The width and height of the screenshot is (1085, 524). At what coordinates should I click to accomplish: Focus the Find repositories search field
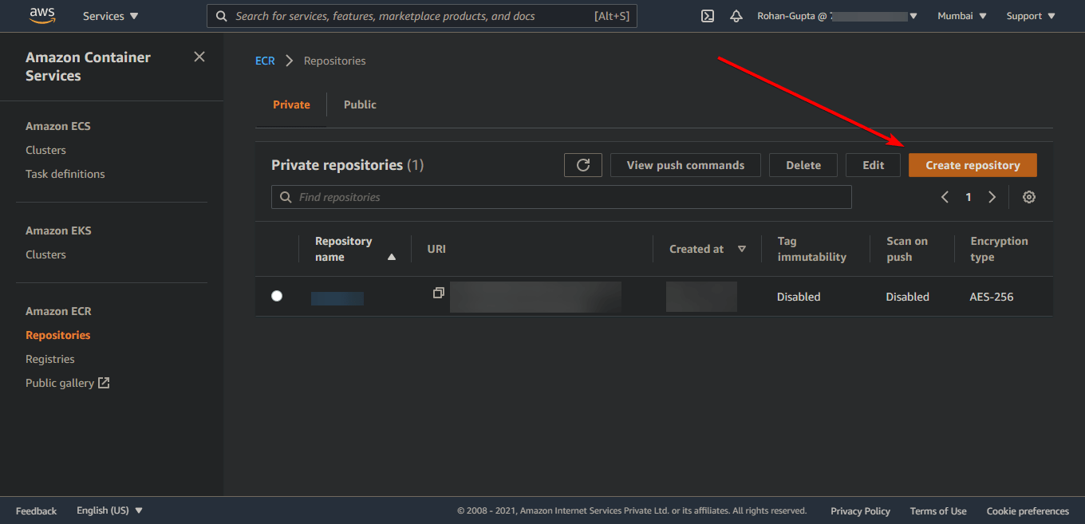pos(562,197)
